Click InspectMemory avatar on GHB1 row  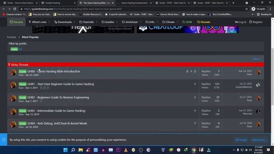pos(258,85)
